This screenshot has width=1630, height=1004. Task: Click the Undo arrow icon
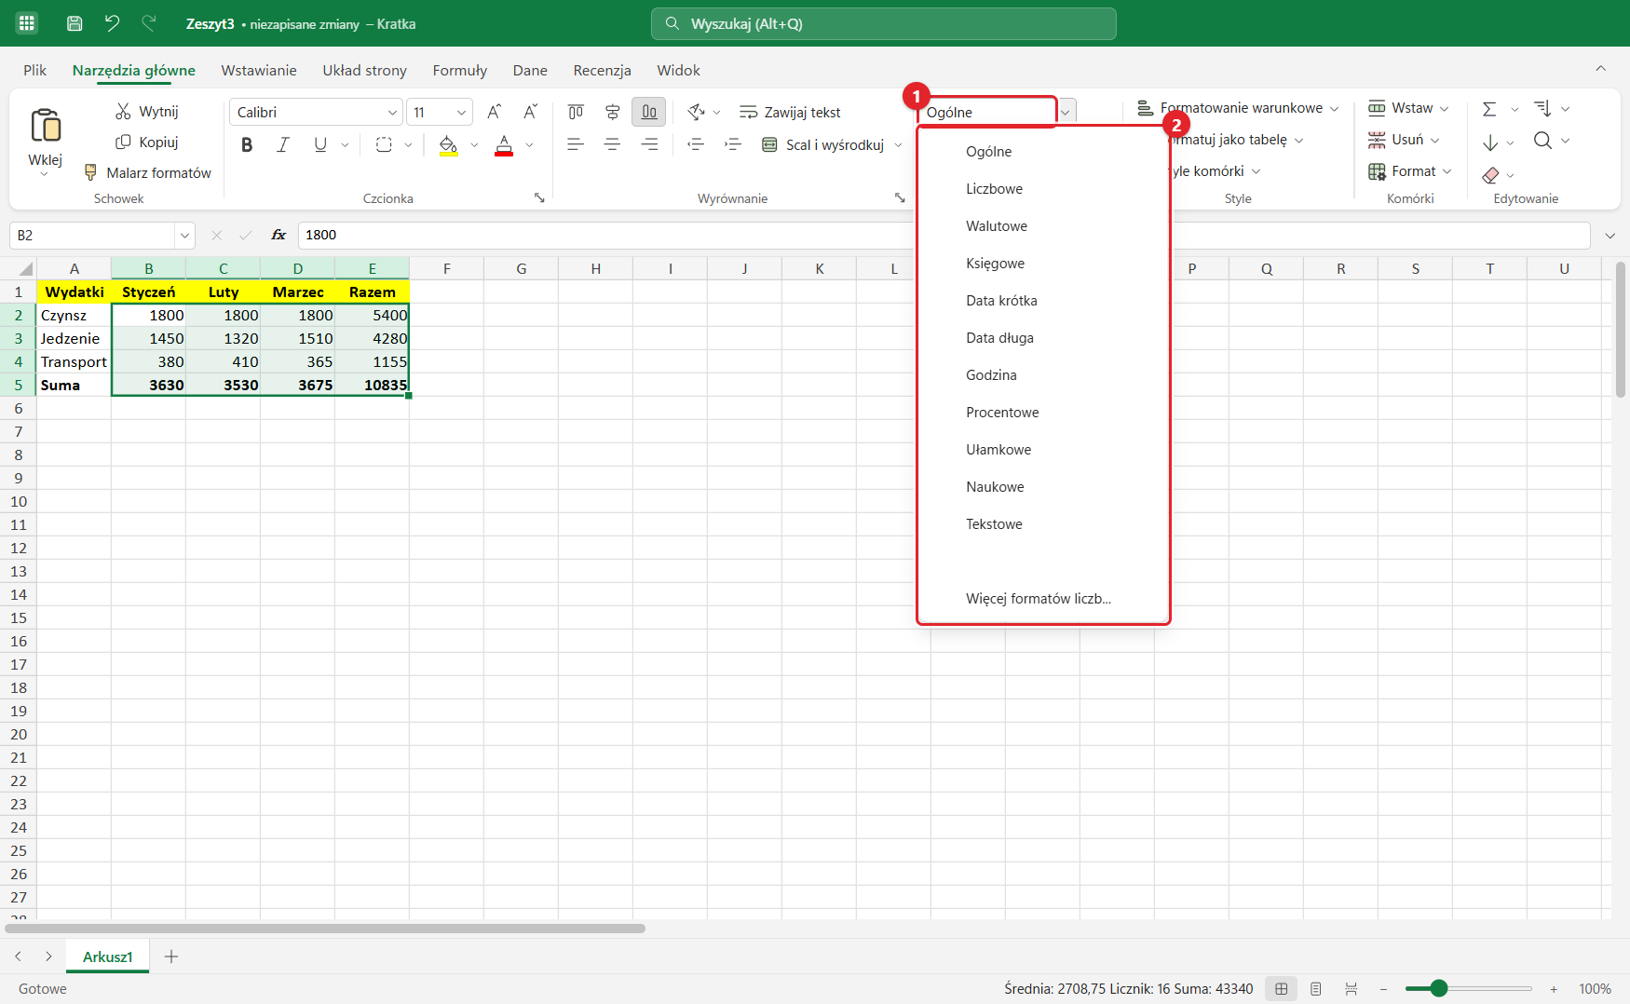[x=112, y=23]
